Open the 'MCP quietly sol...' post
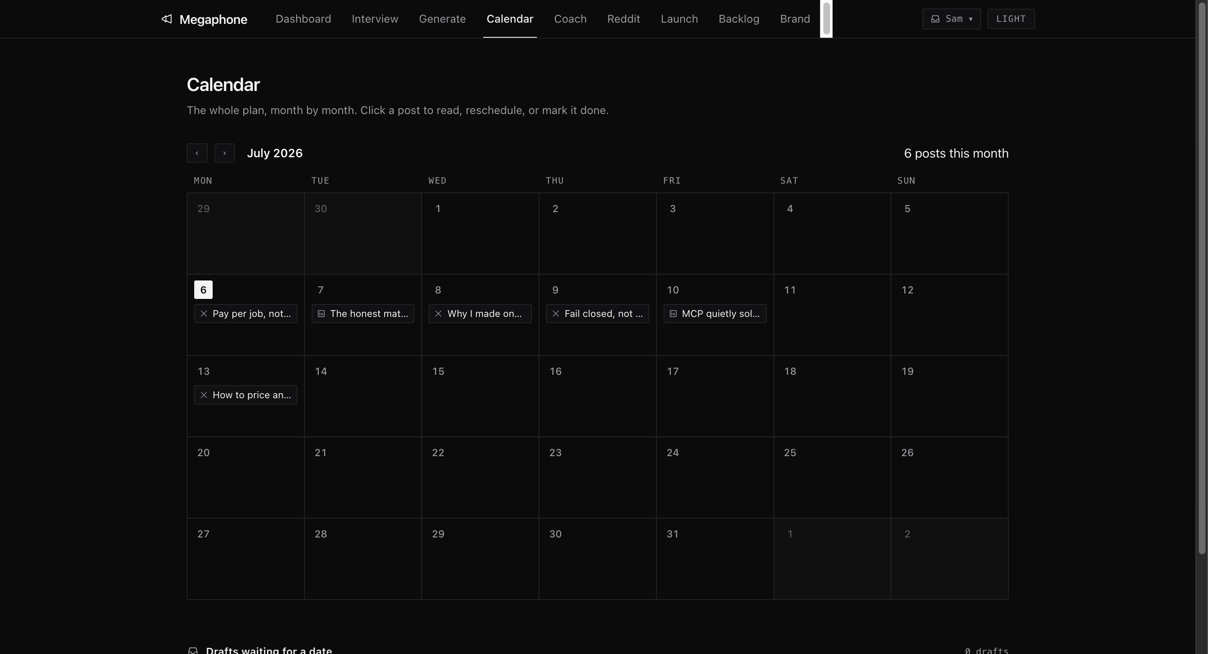Screen dimensions: 1208x654 (715, 314)
